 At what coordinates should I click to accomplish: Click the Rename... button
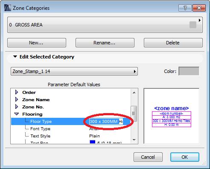pyautogui.click(x=105, y=43)
